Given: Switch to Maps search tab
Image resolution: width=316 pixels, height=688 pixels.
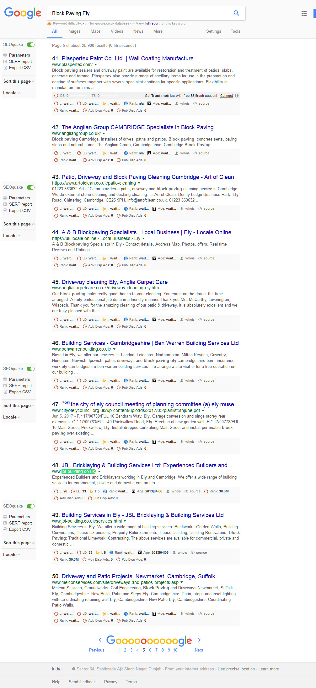Looking at the screenshot, I should [95, 31].
